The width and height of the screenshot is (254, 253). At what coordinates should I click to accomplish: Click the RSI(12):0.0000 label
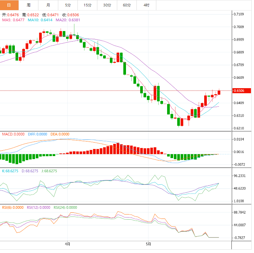tap(38, 207)
